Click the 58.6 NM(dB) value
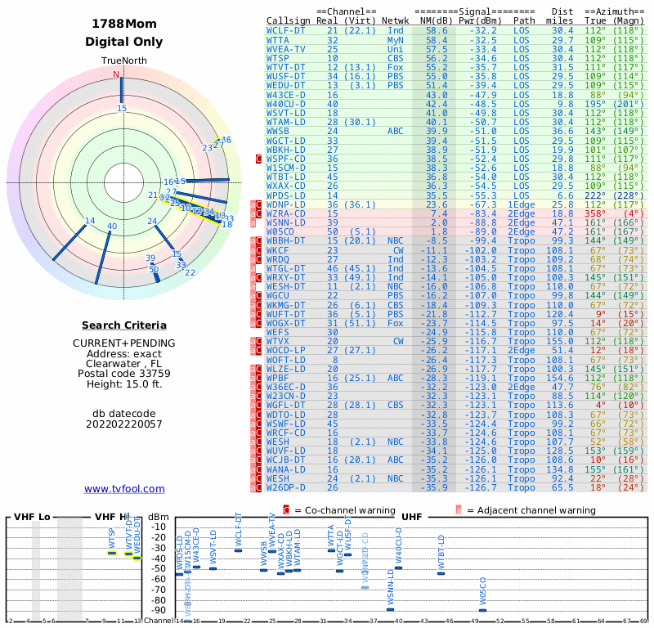The image size is (654, 628). (437, 31)
